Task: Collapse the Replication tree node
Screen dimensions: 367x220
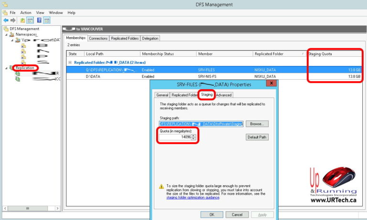Action: (6, 68)
